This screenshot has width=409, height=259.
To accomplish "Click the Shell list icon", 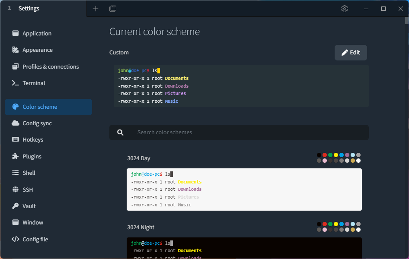I will pos(16,173).
